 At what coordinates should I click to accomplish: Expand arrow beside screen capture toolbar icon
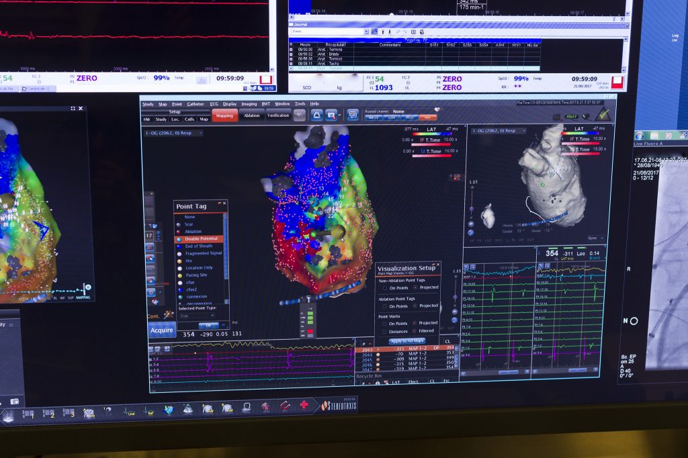pyautogui.click(x=339, y=116)
